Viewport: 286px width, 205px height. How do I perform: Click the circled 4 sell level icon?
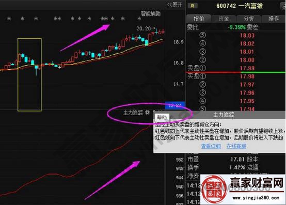[x=203, y=43]
